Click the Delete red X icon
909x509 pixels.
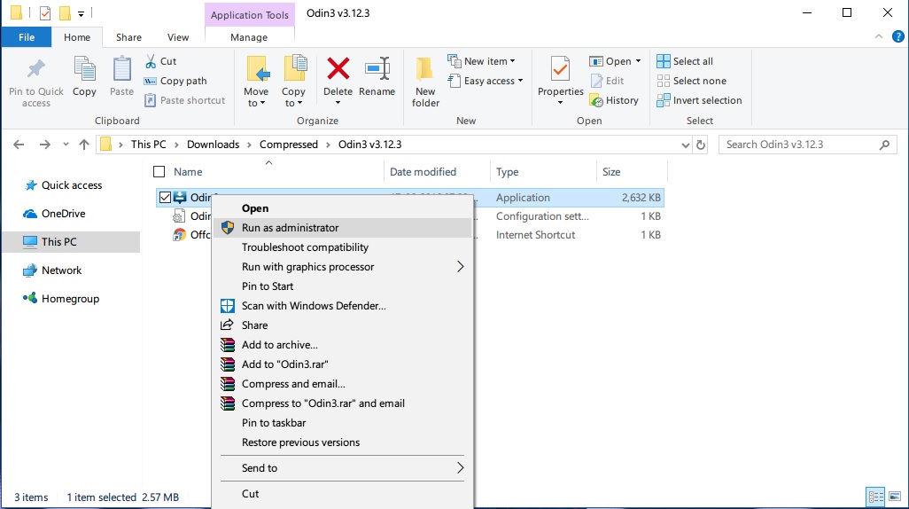[338, 68]
